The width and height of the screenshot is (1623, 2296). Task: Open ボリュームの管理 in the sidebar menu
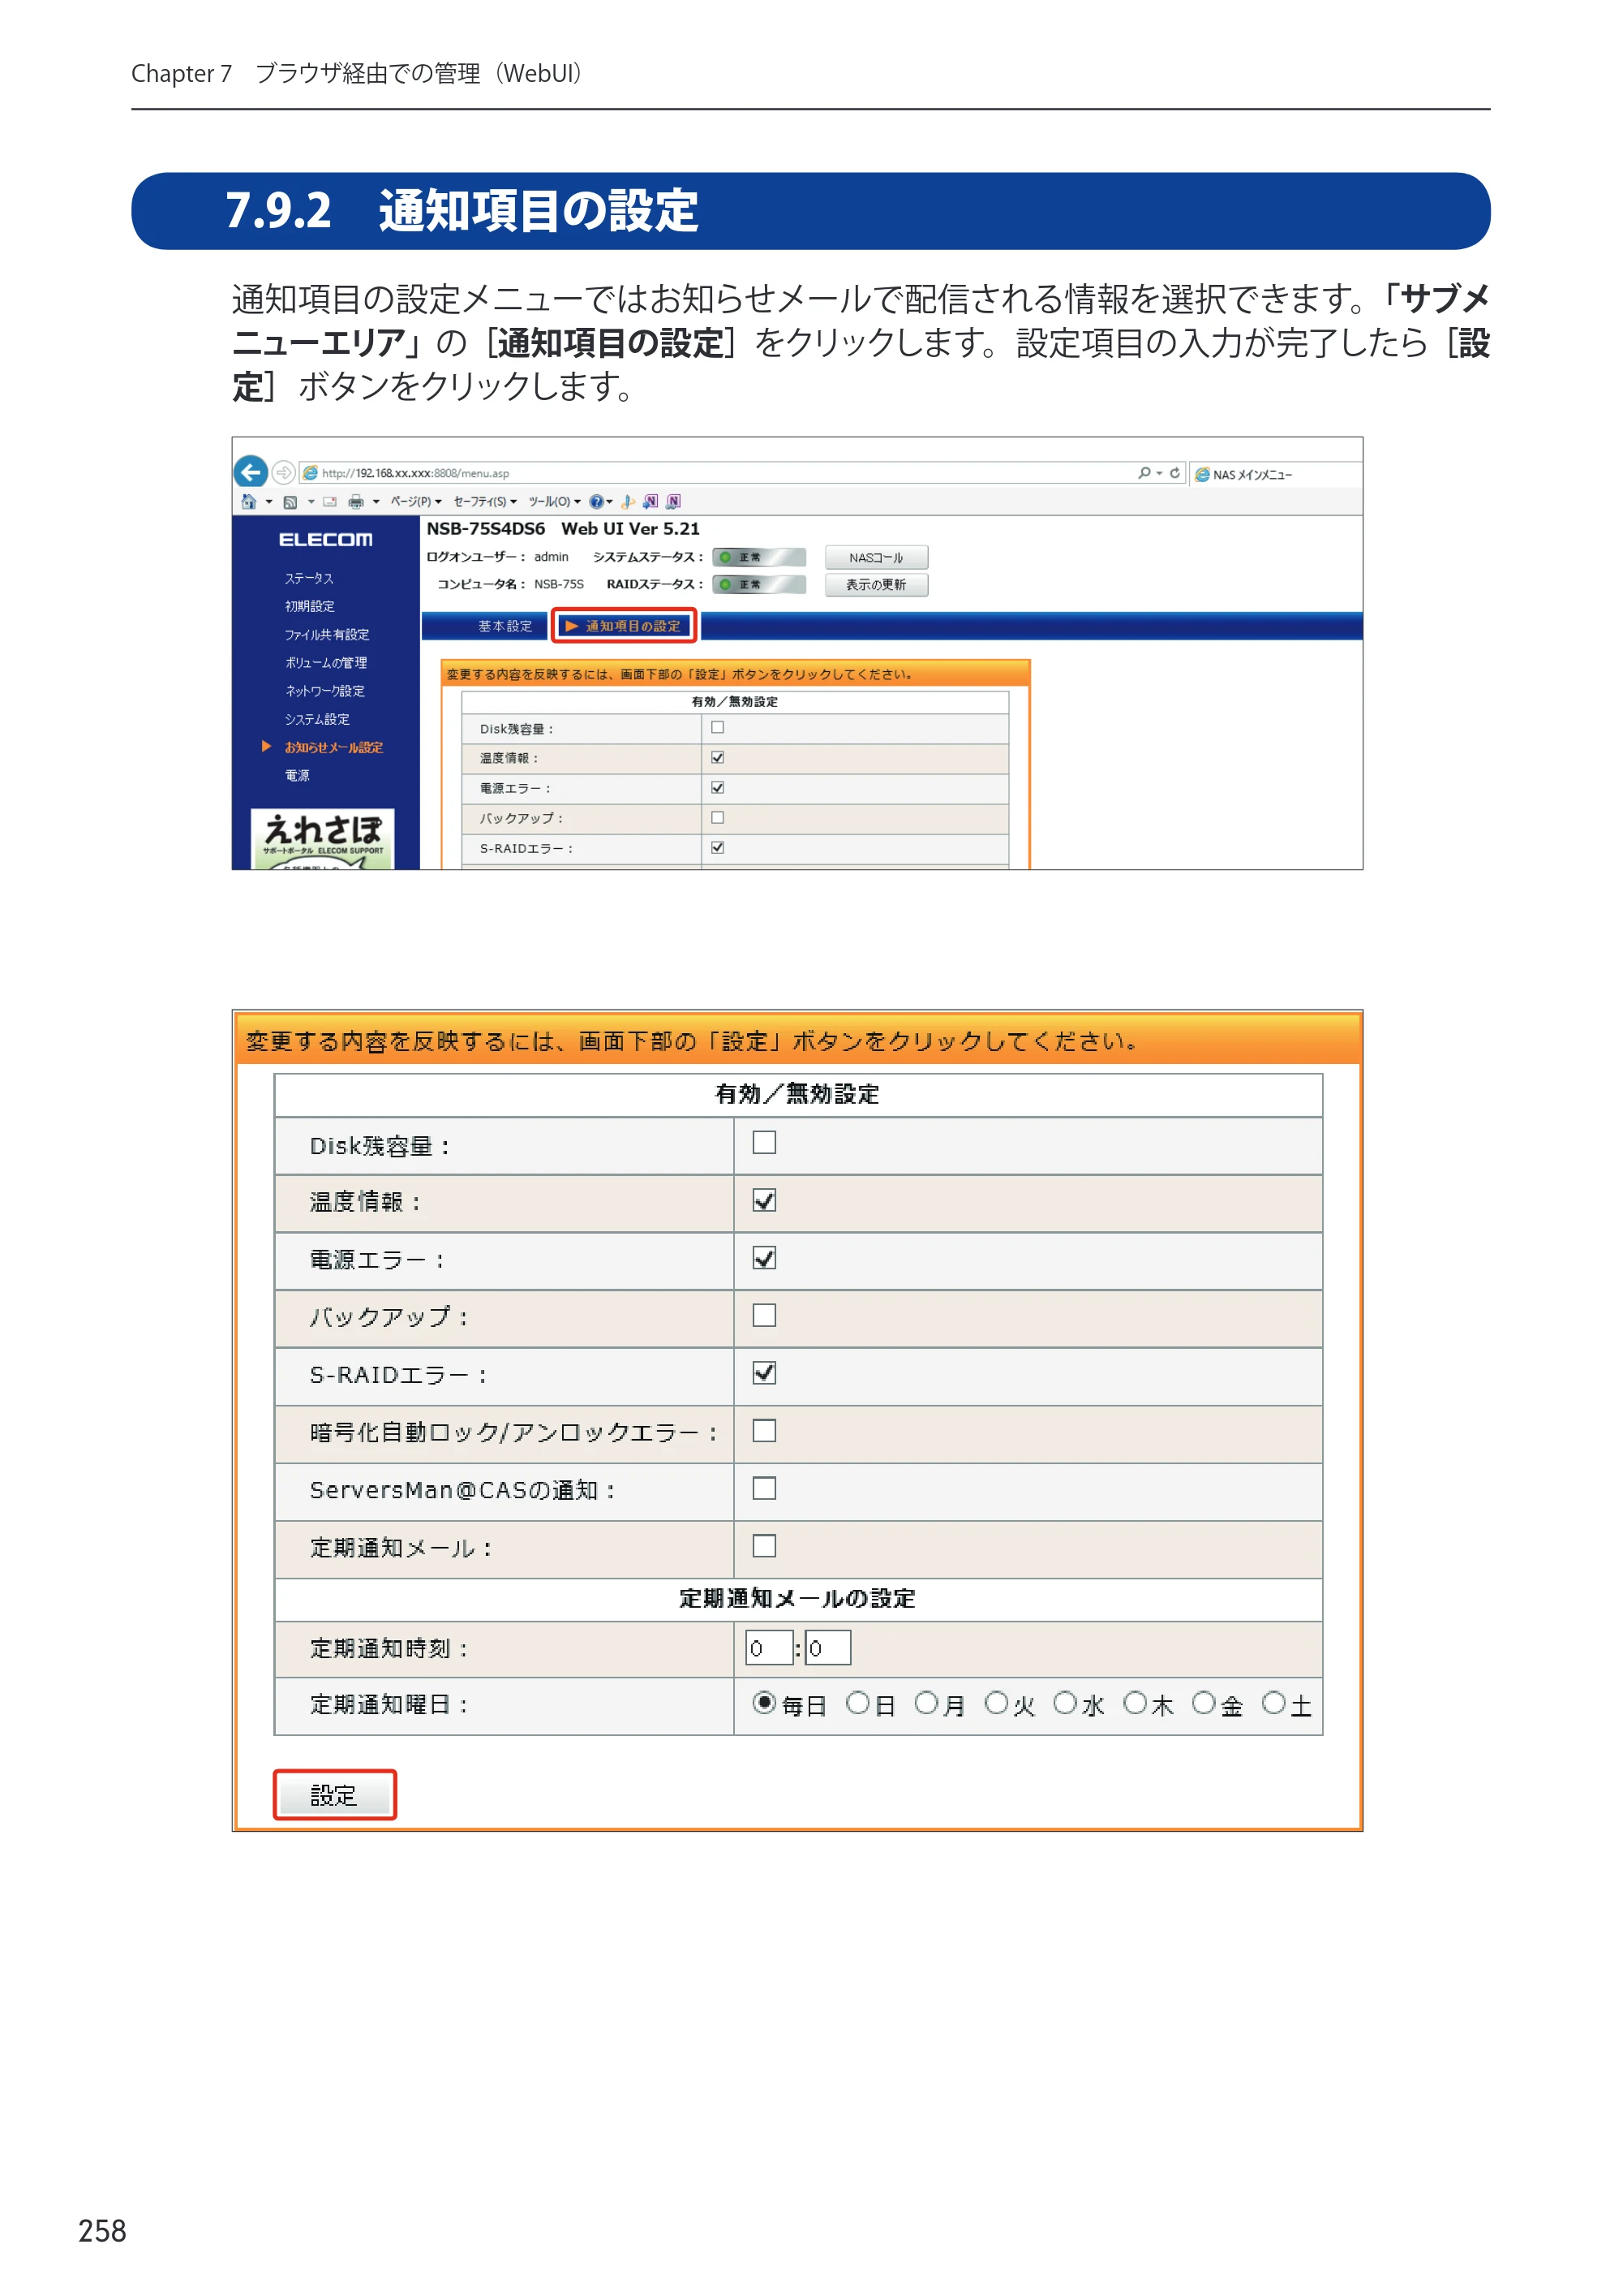326,663
